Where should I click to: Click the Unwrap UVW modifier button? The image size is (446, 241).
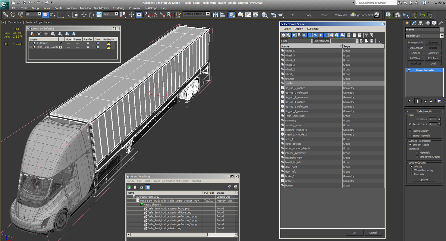415,42
